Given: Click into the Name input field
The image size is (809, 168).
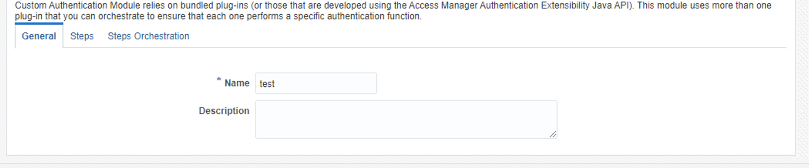Looking at the screenshot, I should (316, 84).
